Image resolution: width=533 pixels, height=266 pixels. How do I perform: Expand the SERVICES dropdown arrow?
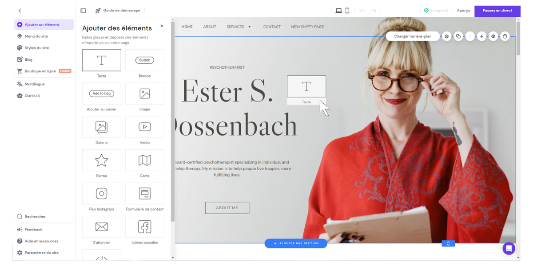point(249,27)
